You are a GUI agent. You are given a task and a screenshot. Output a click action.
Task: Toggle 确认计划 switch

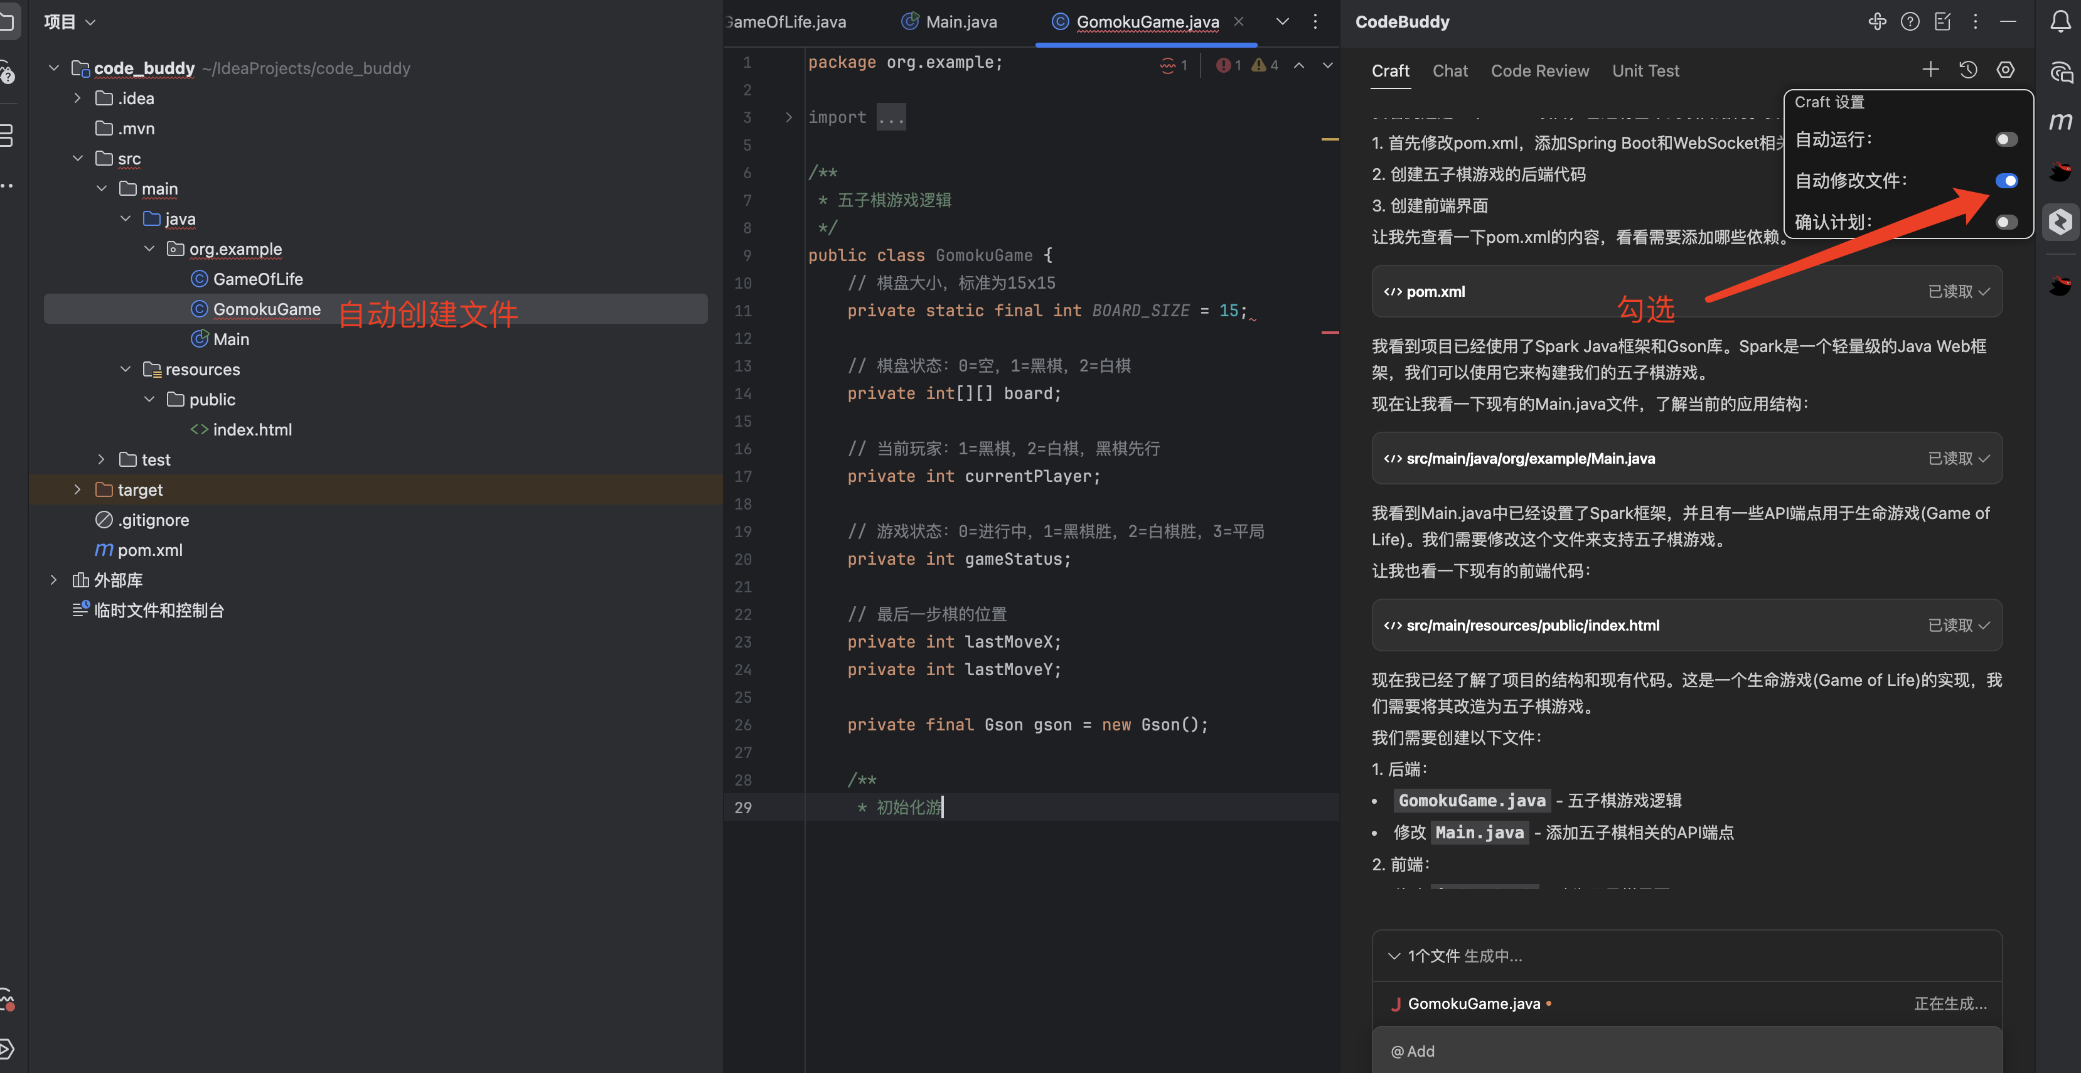(x=2006, y=222)
